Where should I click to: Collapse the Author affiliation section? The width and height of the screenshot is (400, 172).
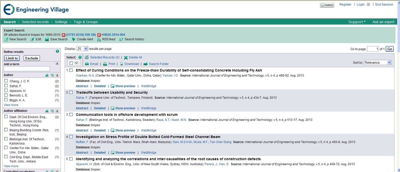(x=57, y=111)
